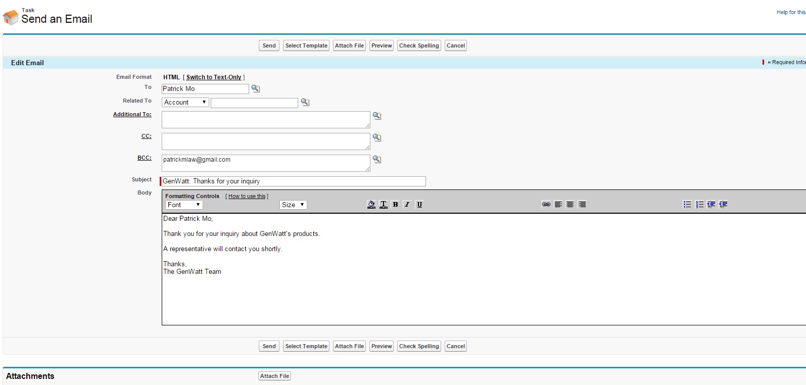Image resolution: width=806 pixels, height=385 pixels.
Task: Click the 'Thanks,' line in the body
Action: tap(175, 264)
